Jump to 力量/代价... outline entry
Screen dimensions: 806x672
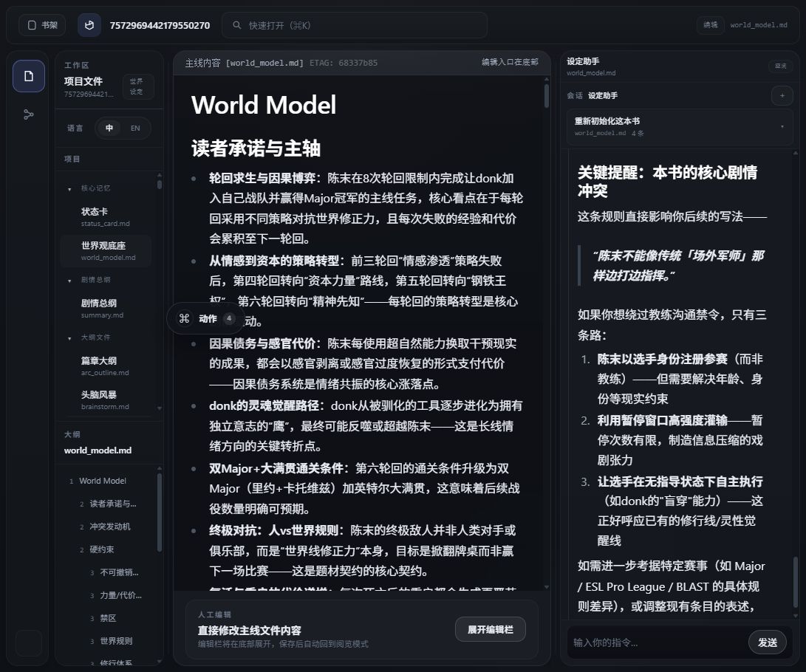pos(121,595)
